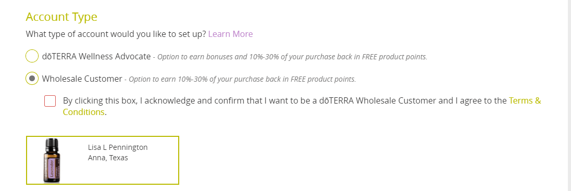This screenshot has height=191, width=571.
Task: Click the purple Lavender label on the bottle
Action: click(x=52, y=169)
